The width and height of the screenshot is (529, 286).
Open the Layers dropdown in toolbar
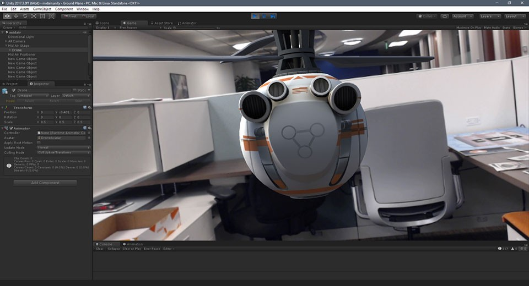pyautogui.click(x=490, y=16)
